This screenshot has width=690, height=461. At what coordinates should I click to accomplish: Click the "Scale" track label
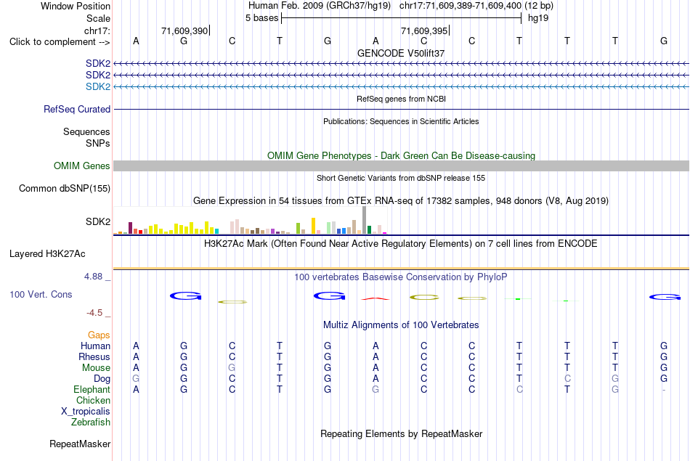pos(98,18)
